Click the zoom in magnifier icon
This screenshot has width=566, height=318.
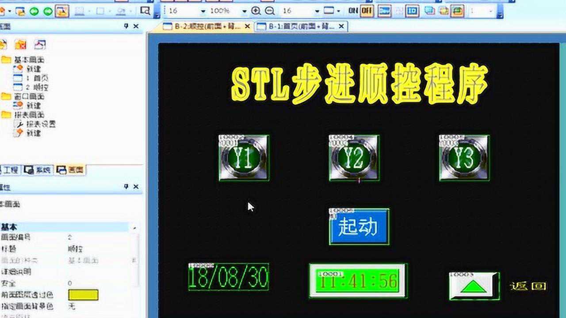pyautogui.click(x=256, y=9)
